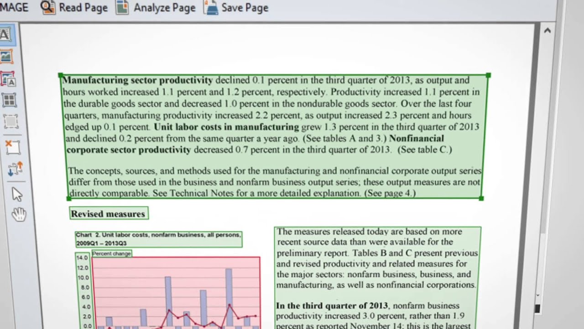Select the Draw Text Area tool

click(x=6, y=35)
